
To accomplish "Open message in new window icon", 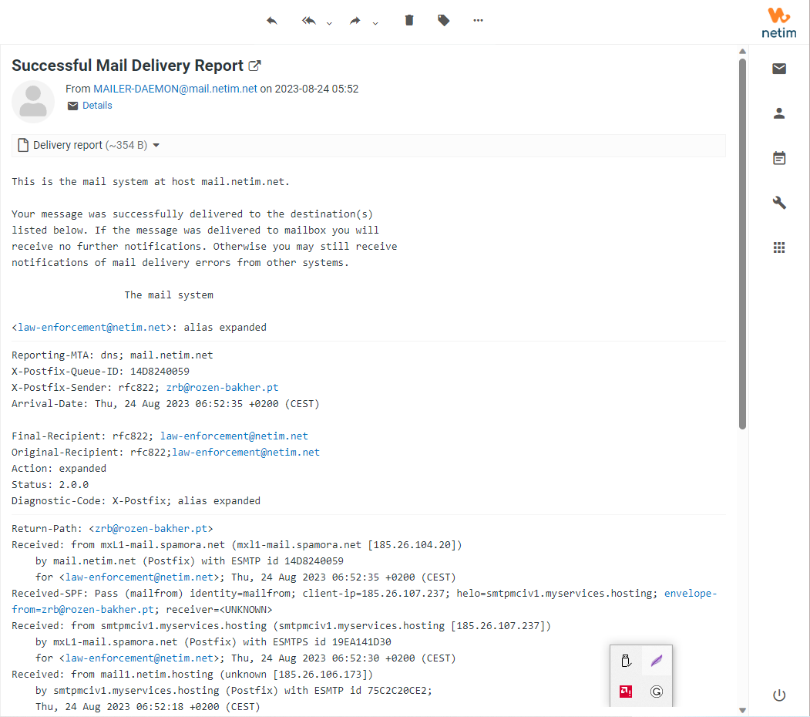I will point(254,66).
